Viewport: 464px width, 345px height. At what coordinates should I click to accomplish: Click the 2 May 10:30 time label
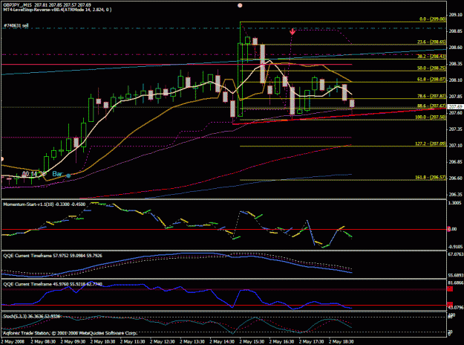tap(102, 341)
